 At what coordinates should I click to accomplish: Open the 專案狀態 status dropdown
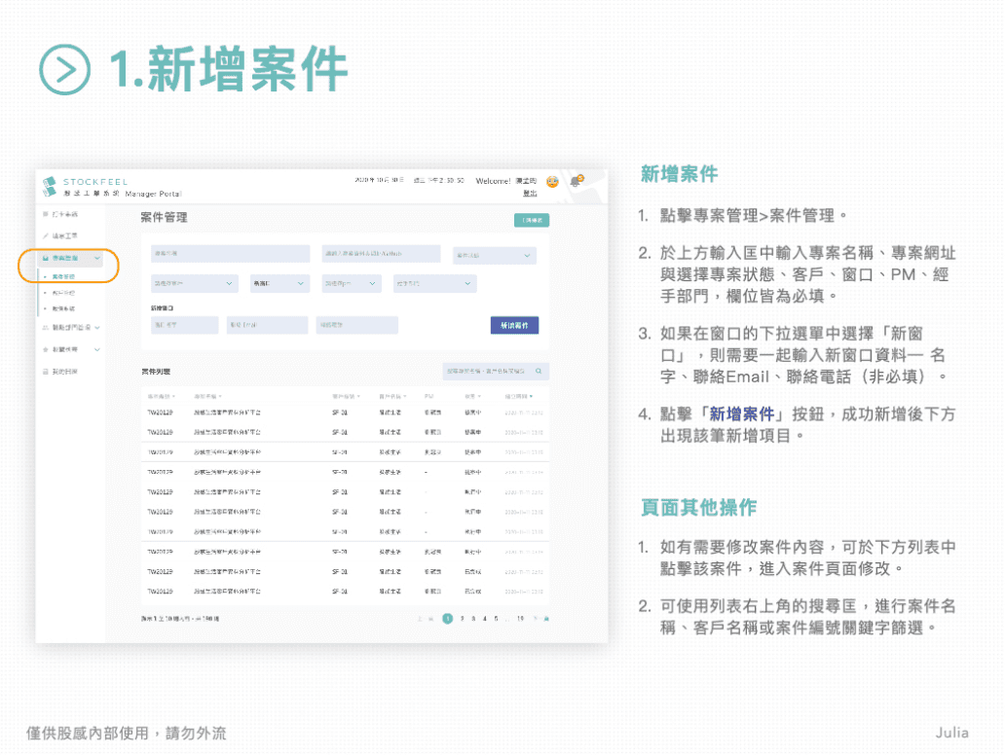click(494, 255)
